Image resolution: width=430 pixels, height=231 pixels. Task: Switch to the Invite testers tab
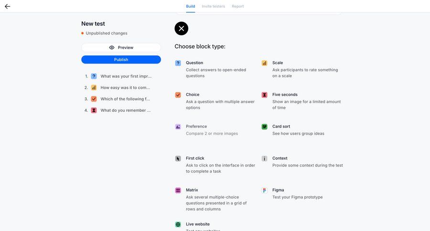pyautogui.click(x=213, y=6)
